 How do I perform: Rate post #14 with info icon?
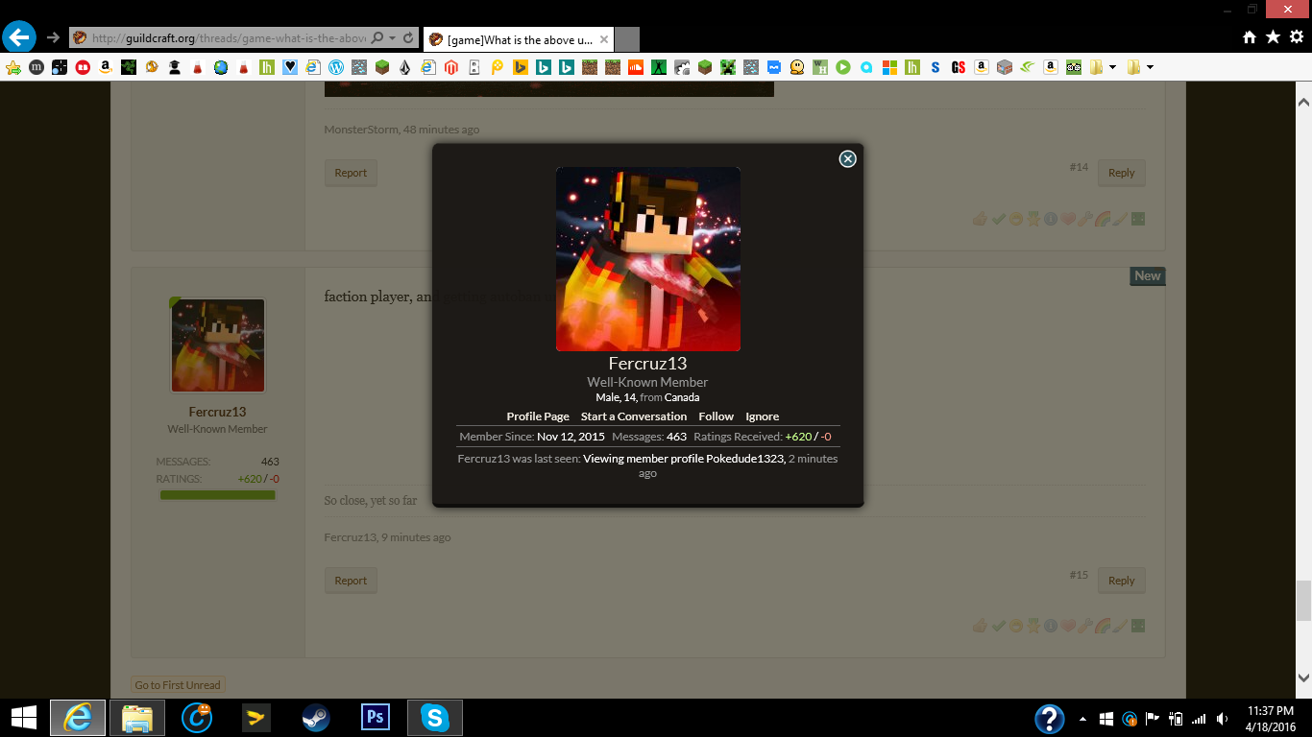point(1051,219)
